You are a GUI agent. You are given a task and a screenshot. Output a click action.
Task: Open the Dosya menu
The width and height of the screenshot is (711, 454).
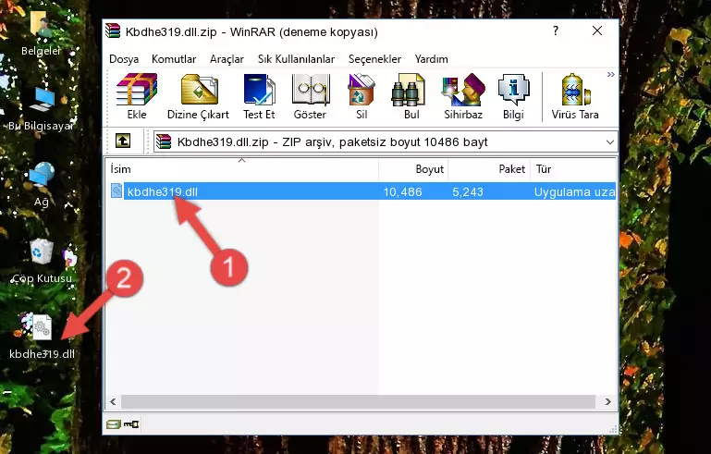(x=124, y=59)
